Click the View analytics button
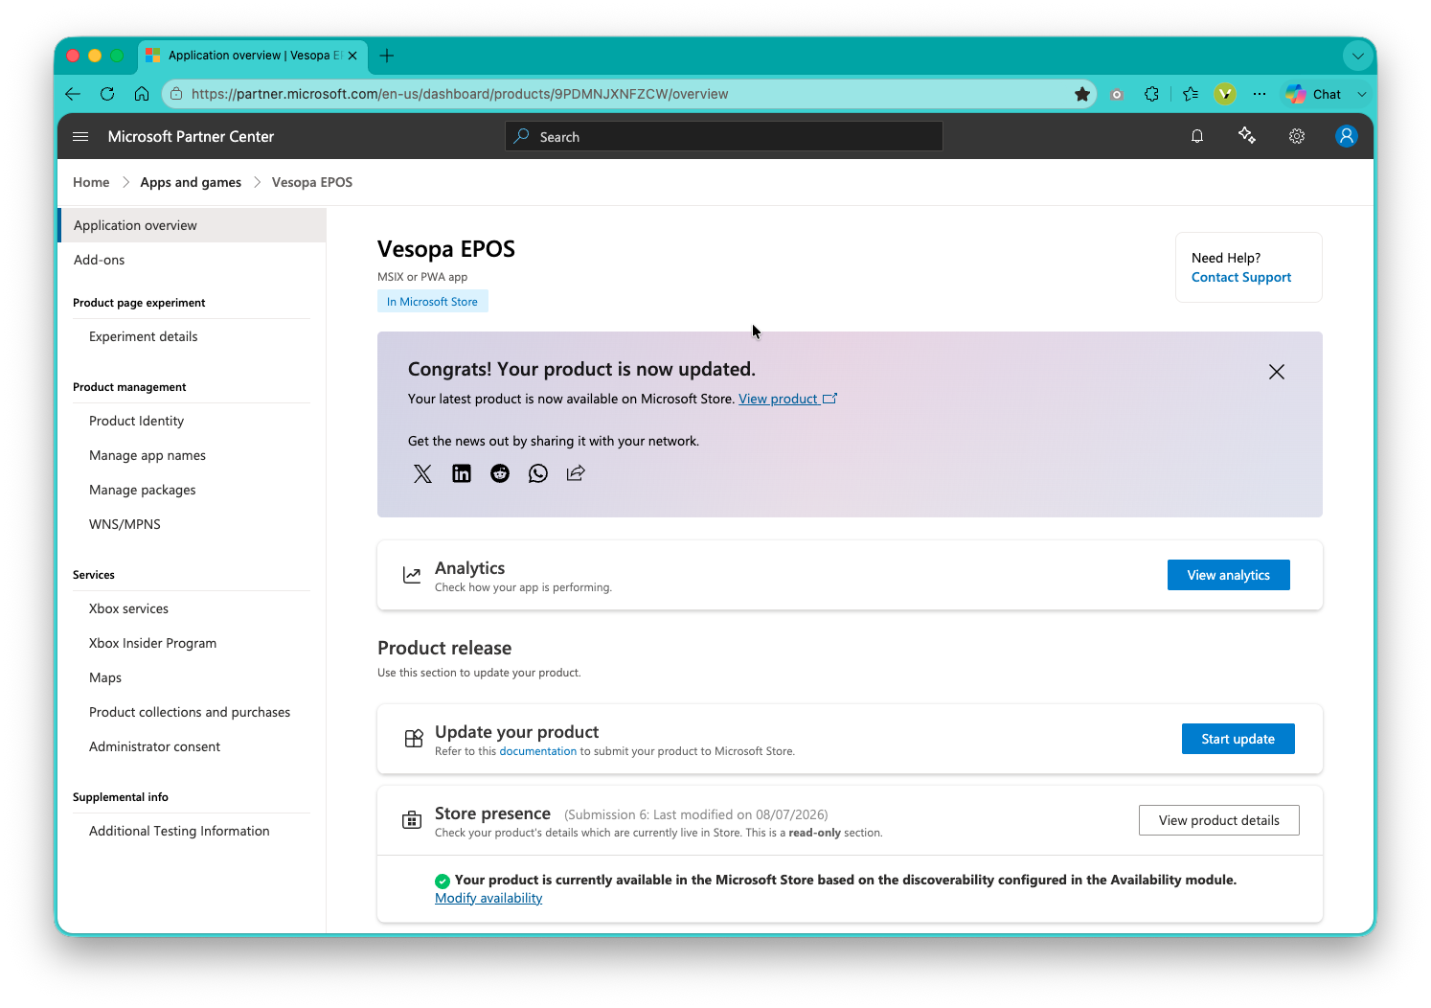 [1229, 575]
